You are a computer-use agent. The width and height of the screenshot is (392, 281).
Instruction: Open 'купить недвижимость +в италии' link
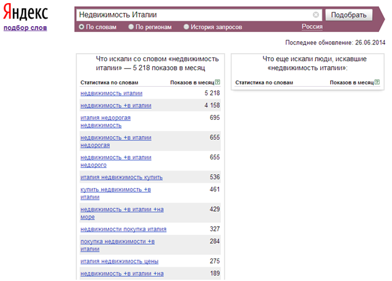115,193
